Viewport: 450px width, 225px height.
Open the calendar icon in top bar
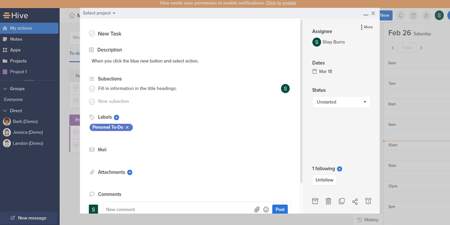(x=413, y=15)
